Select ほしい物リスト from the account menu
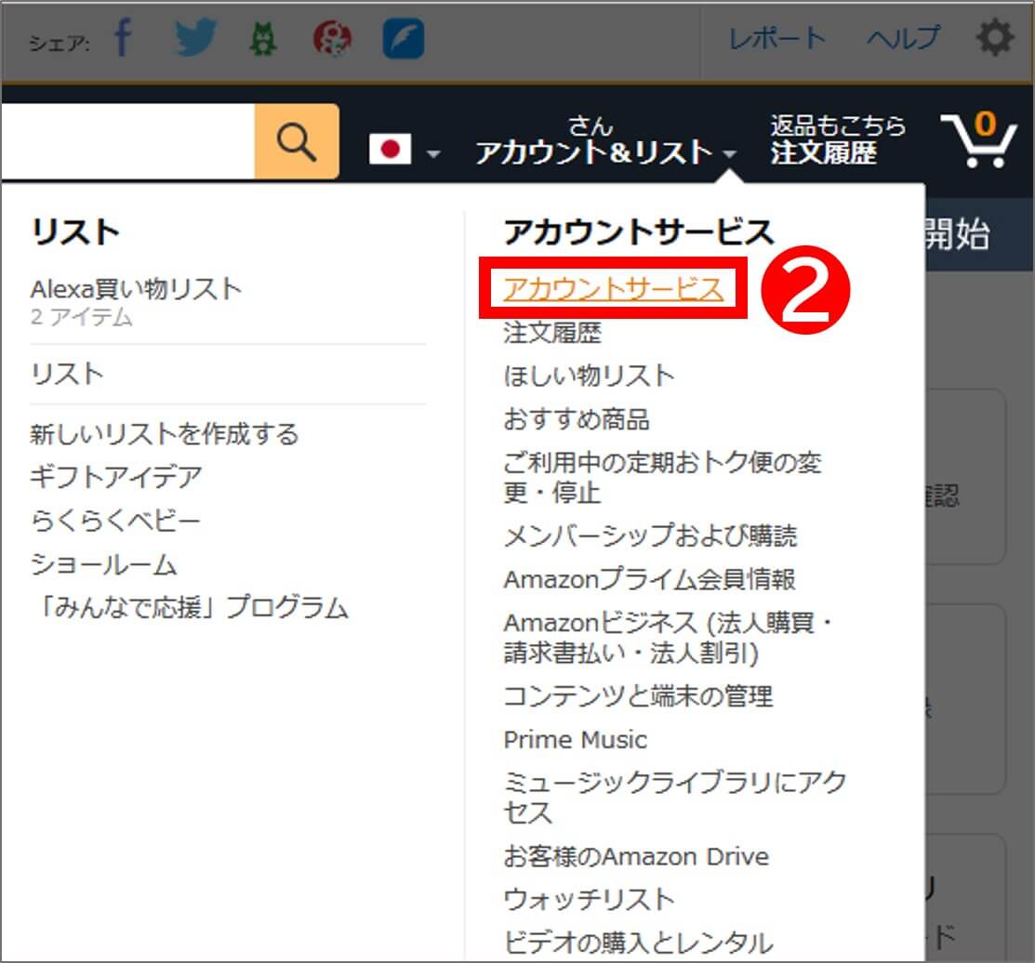This screenshot has width=1035, height=963. click(589, 376)
